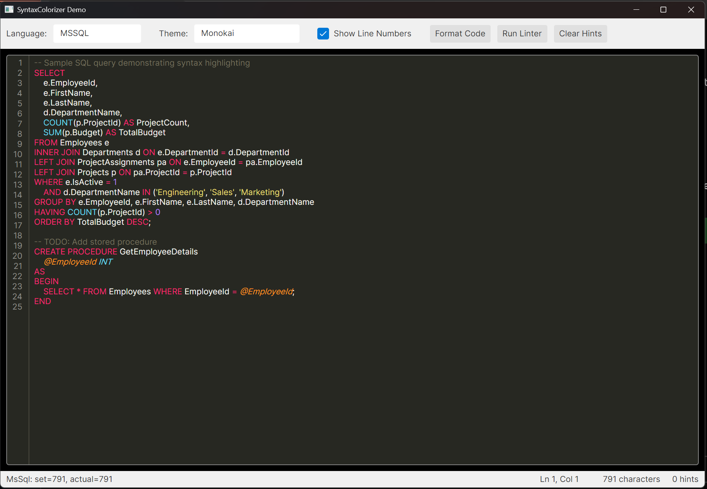The height and width of the screenshot is (489, 707).
Task: Uncheck Show Line Numbers
Action: (323, 34)
